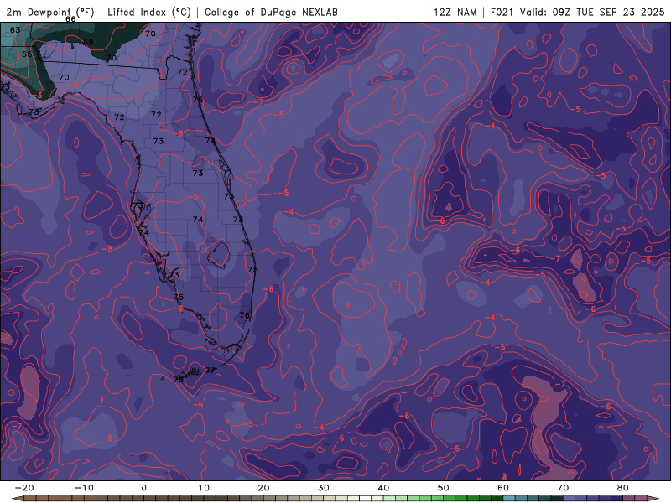
Task: Click the 76 dewpoint value near Miami
Action: click(x=244, y=315)
